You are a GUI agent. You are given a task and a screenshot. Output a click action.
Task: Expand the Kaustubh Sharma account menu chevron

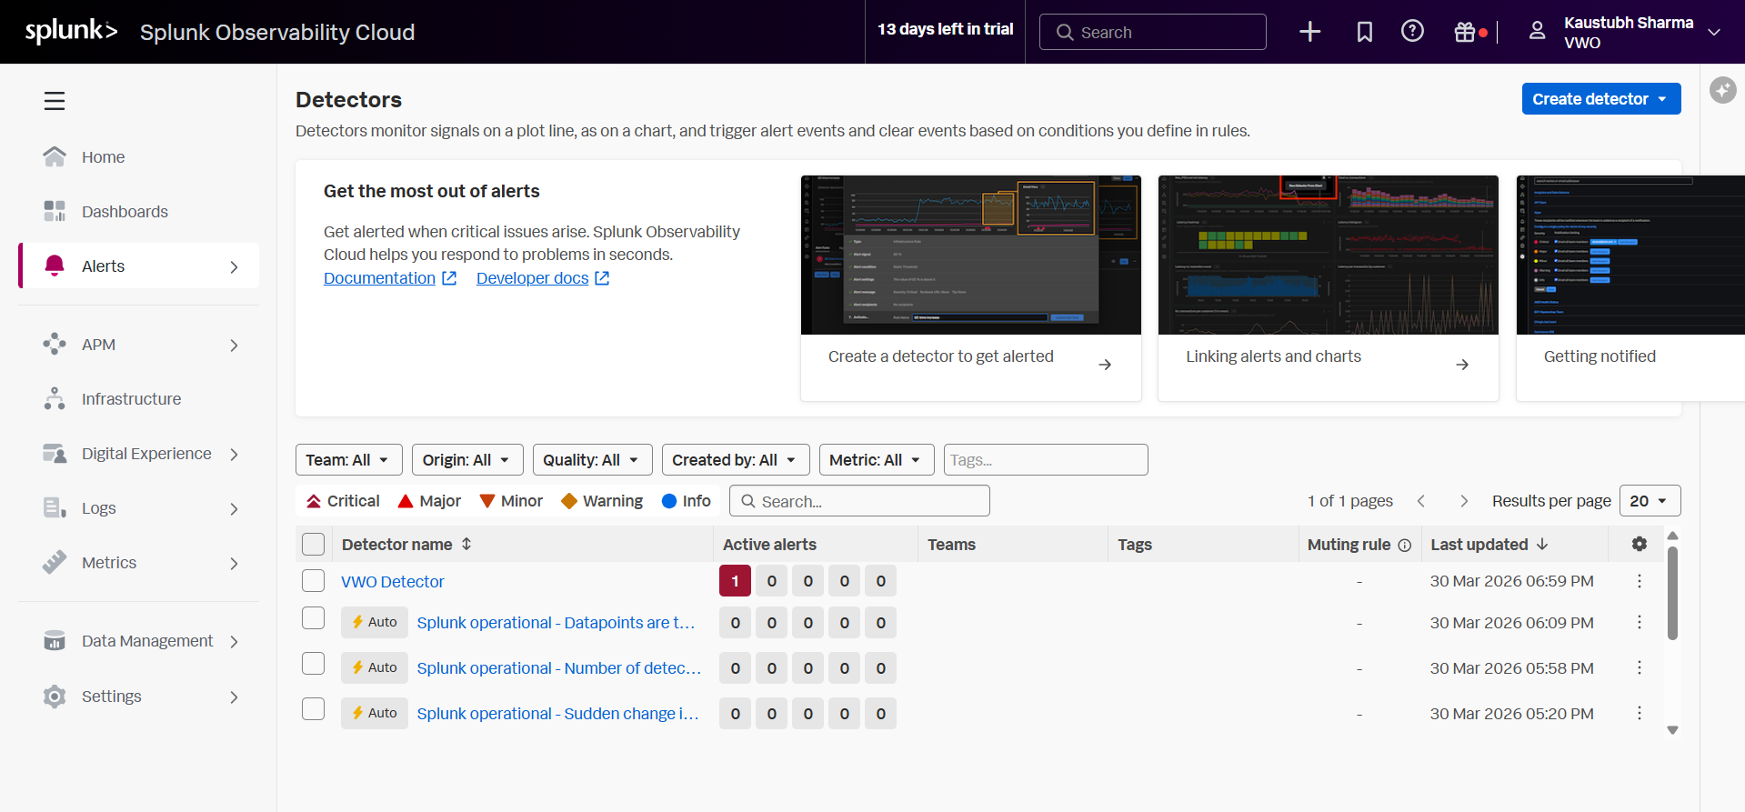tap(1714, 32)
